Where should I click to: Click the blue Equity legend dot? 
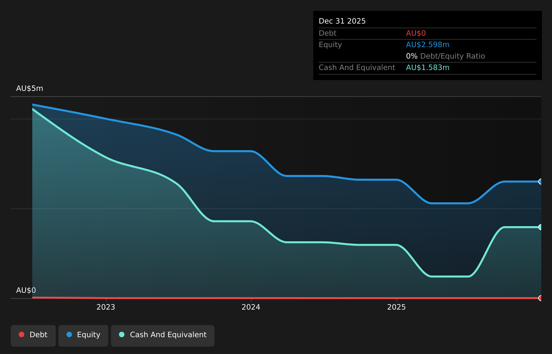69,334
